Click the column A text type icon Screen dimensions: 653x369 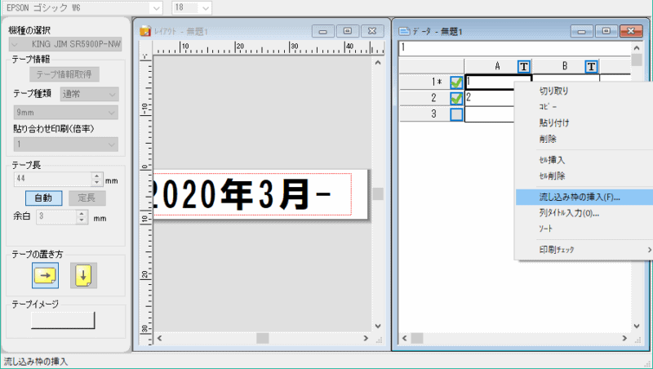(x=524, y=66)
